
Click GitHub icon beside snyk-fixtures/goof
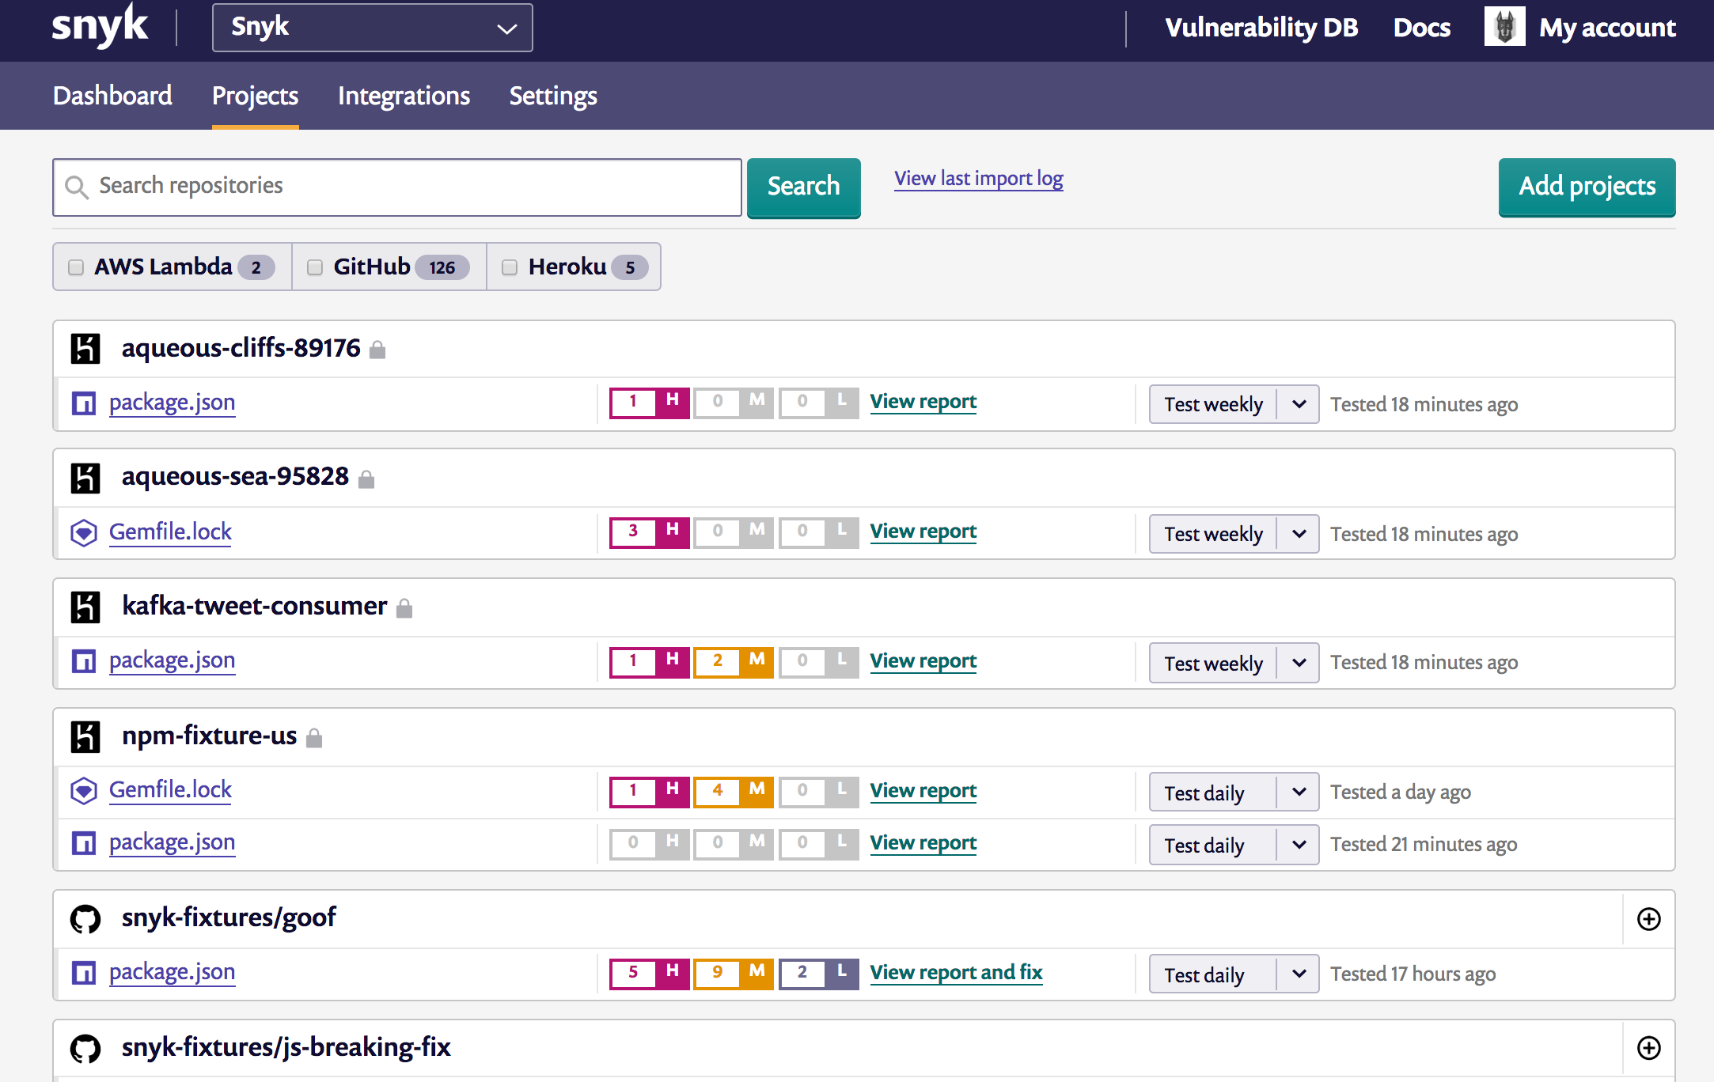[x=85, y=918]
